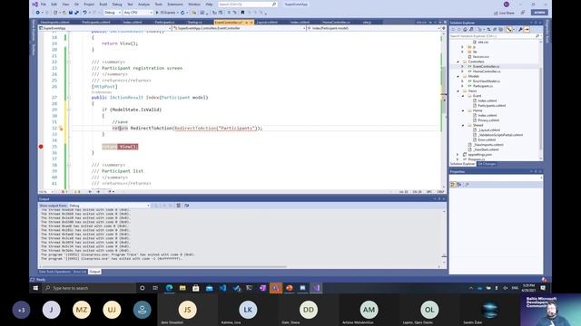
Task: Open the Extensions menu
Action: [x=175, y=4]
